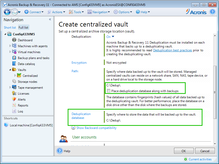Viewport: 219px width, 164px height.
Task: Click the Centralized vault icon
Action: click(x=19, y=75)
